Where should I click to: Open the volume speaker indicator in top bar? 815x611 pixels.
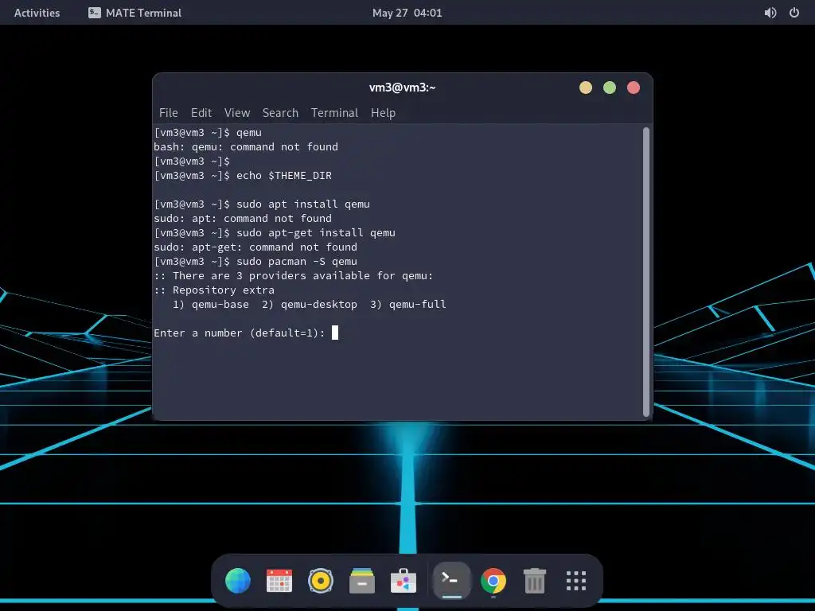(770, 13)
